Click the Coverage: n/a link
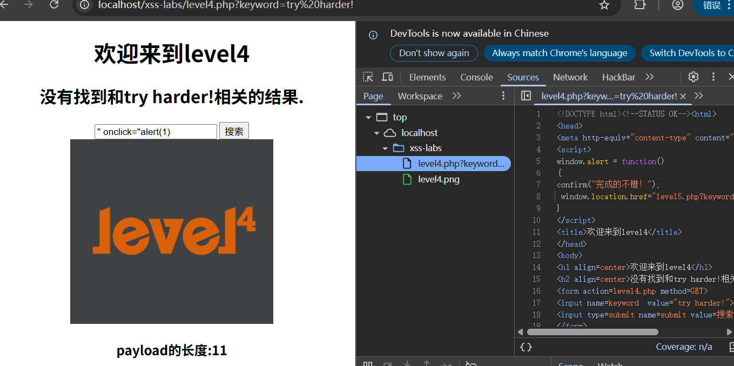Screen dimensions: 734x366 click(x=684, y=347)
